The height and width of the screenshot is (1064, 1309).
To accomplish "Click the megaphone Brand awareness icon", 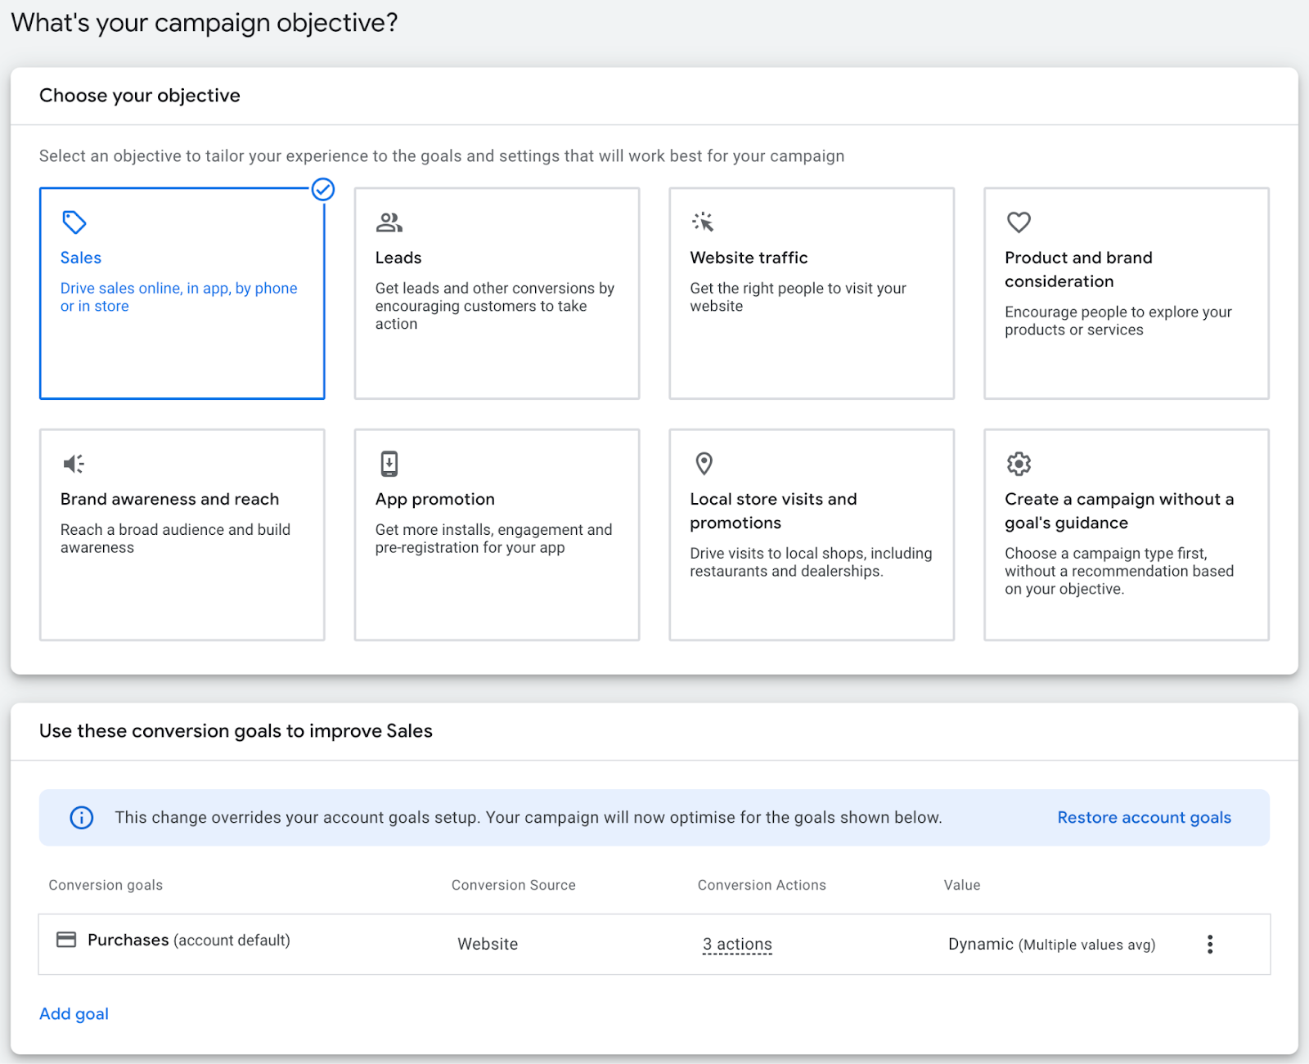I will [74, 464].
